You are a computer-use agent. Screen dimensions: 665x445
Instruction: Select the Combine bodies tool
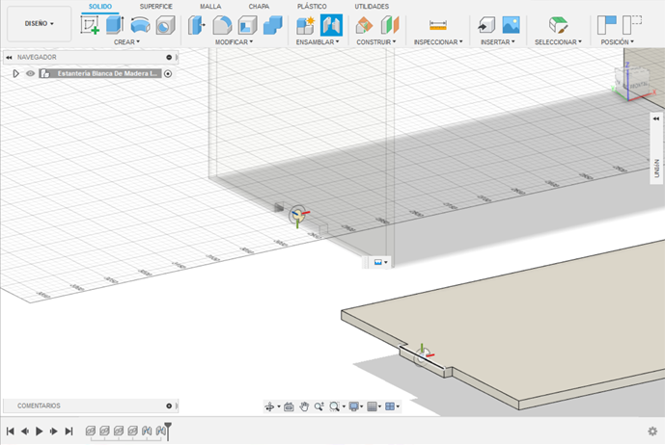pos(273,25)
